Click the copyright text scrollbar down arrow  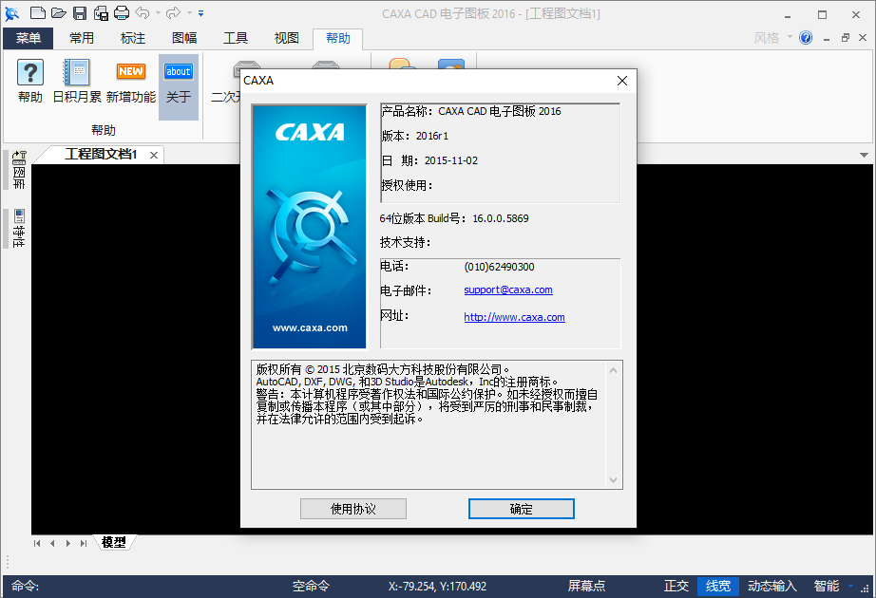614,480
